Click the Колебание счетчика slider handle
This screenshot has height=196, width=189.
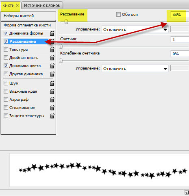(61, 61)
